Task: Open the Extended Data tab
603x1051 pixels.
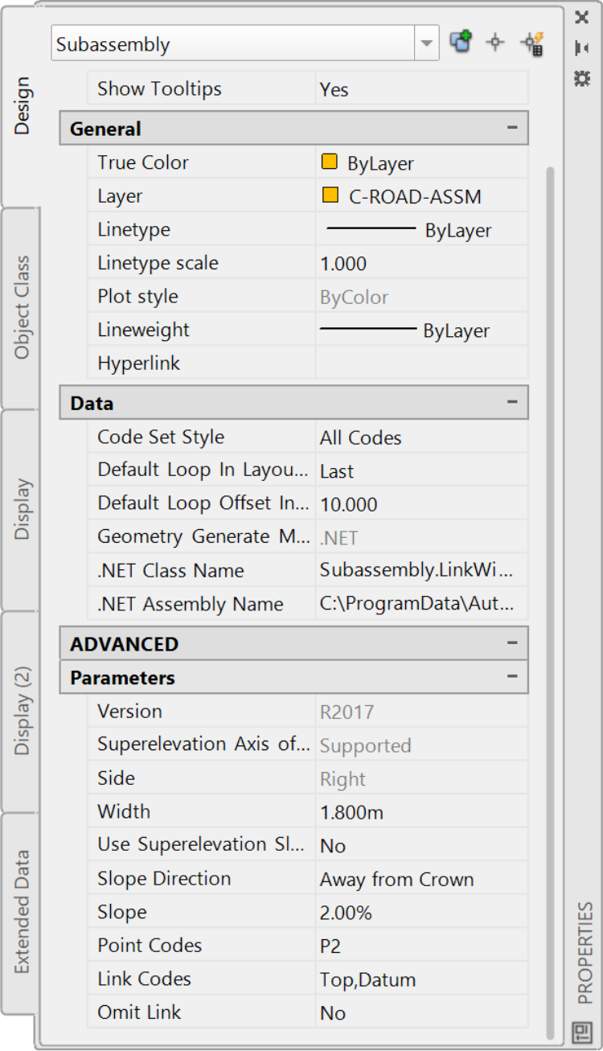Action: click(x=22, y=913)
